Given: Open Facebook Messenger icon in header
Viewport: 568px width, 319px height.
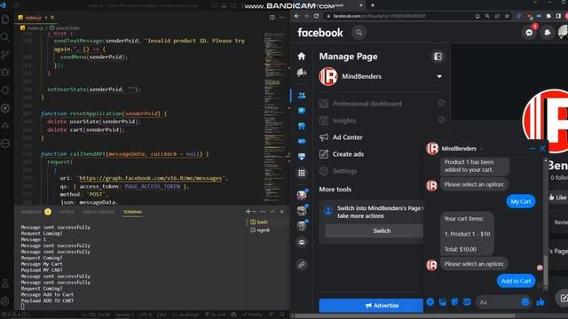Looking at the screenshot, I should click(529, 33).
